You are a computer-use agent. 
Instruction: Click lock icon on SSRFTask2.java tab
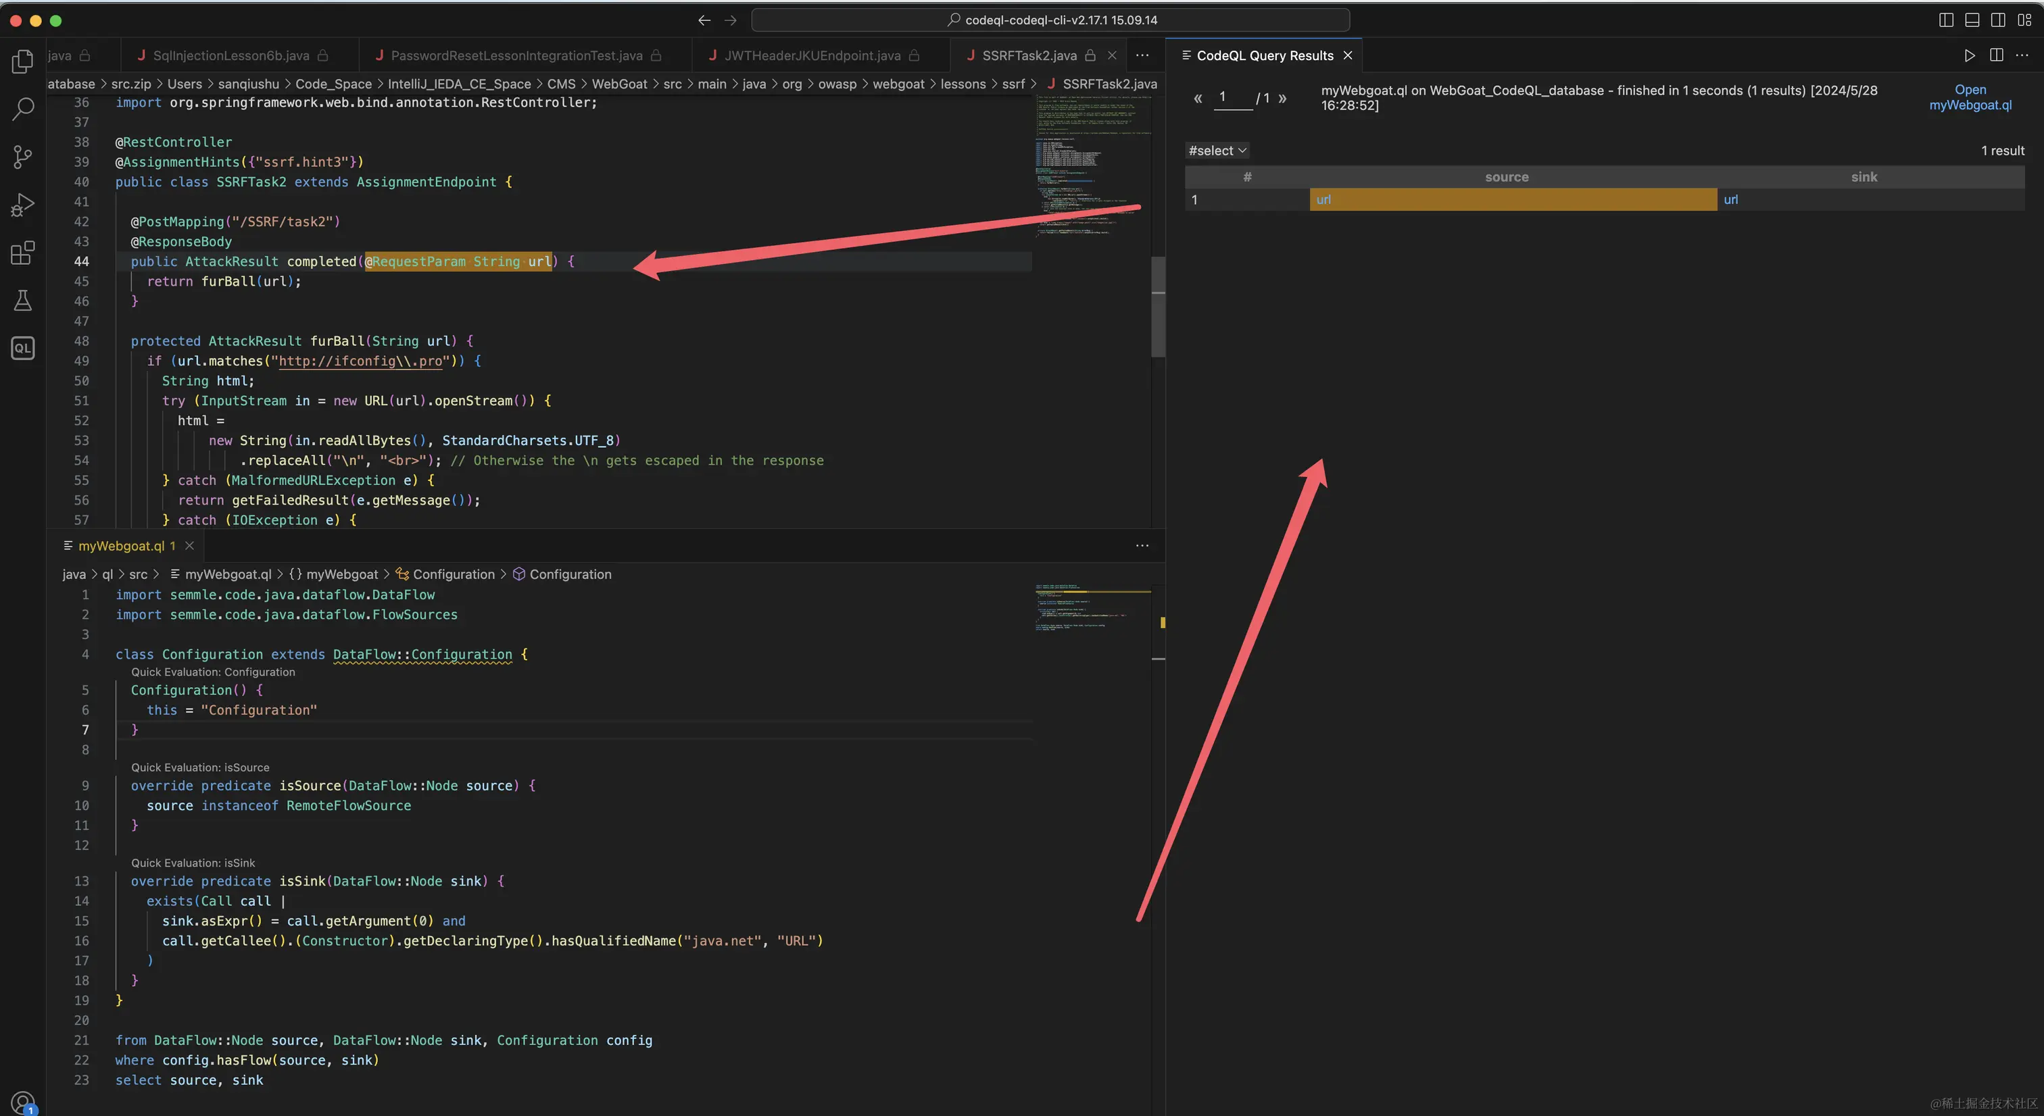coord(1090,55)
